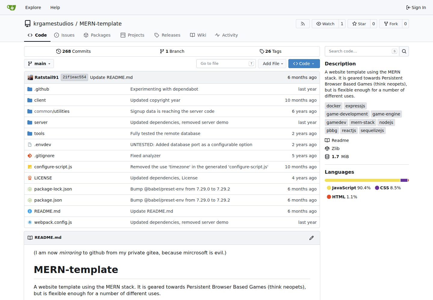433x300 pixels.
Task: Click the configure-script.js JS file icon
Action: pos(30,167)
